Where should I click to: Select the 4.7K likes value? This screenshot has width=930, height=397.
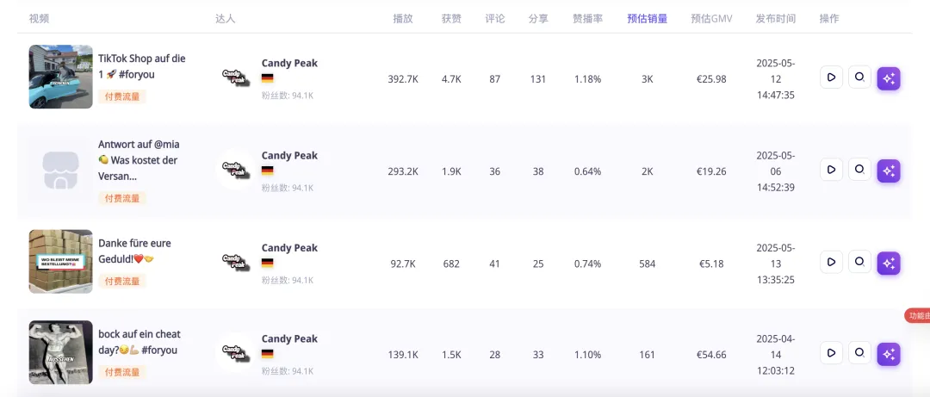[451, 79]
